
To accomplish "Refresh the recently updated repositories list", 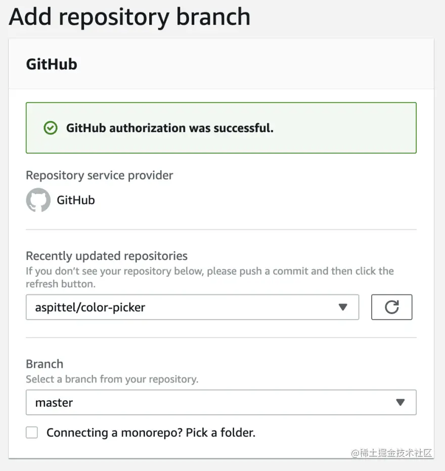I will (x=392, y=307).
